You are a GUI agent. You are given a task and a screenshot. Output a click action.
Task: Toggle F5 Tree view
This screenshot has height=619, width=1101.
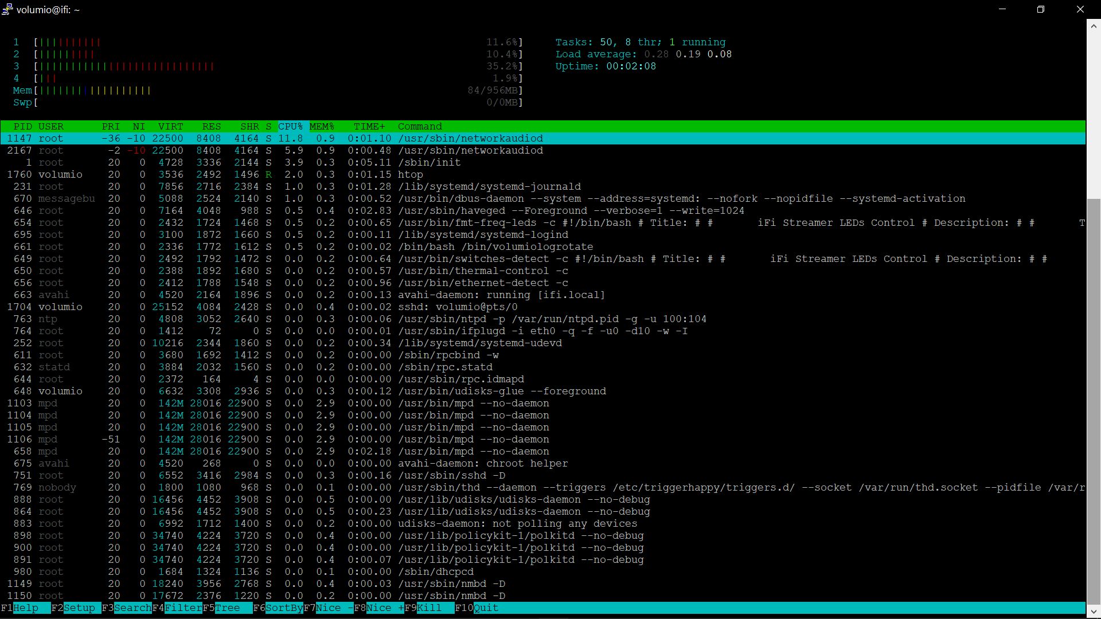228,608
